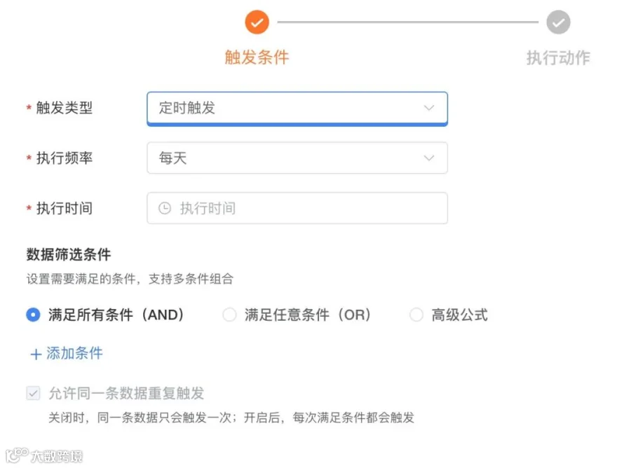Click the 执行时间 field label
631x468 pixels.
65,208
